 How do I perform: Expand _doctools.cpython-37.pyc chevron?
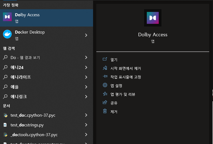(x=86, y=135)
